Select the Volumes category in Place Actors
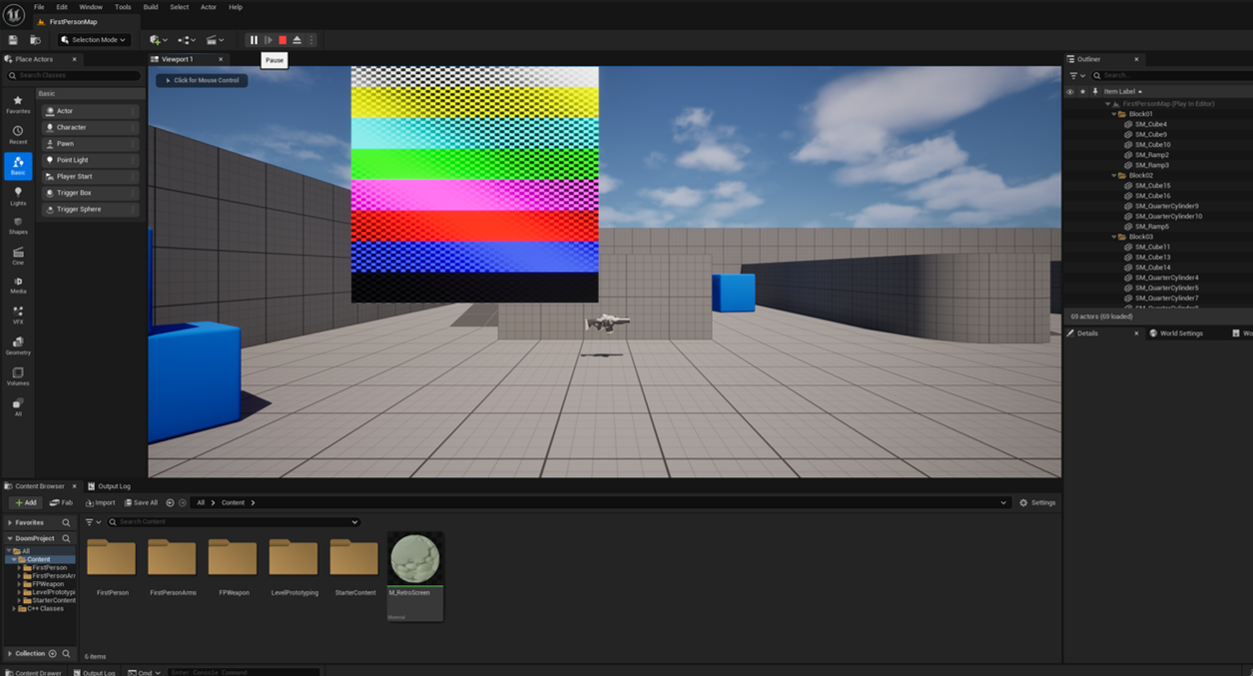Screen dimensions: 1253x676 tap(18, 376)
